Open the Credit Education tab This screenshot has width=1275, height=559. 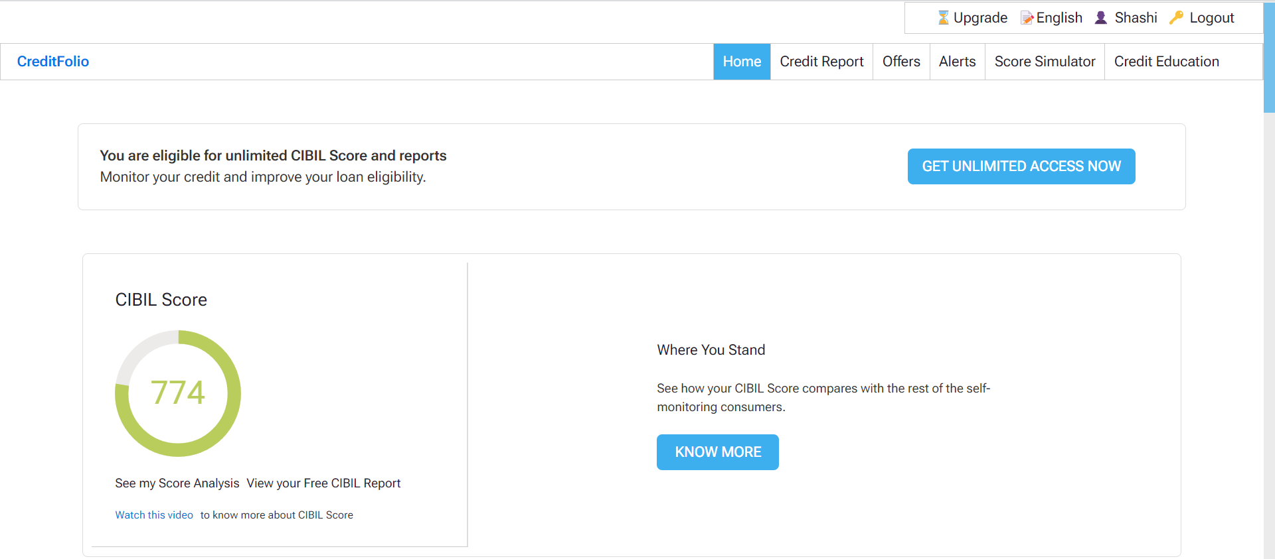click(x=1166, y=62)
